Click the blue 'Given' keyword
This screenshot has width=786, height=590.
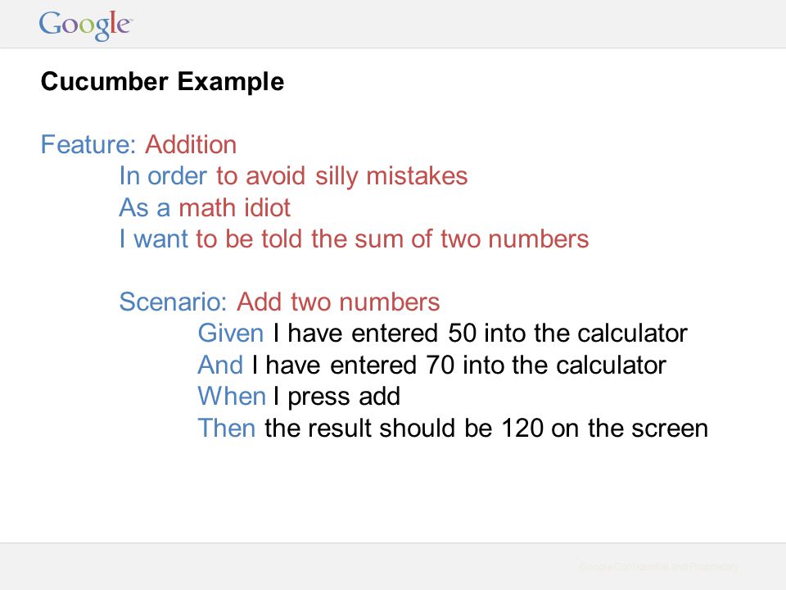[x=231, y=334]
